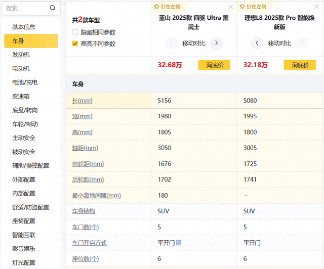This screenshot has width=324, height=269.
Task: Click the 1741 rear track value
Action: (250, 180)
